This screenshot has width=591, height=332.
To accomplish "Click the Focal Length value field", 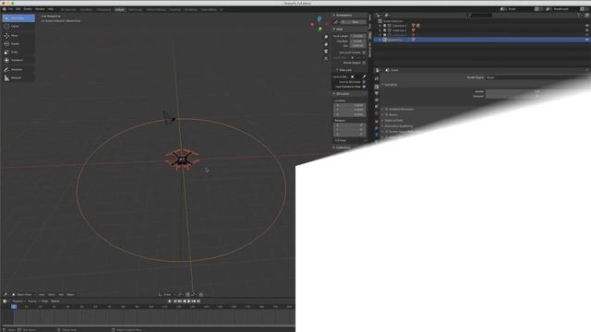I will [357, 36].
